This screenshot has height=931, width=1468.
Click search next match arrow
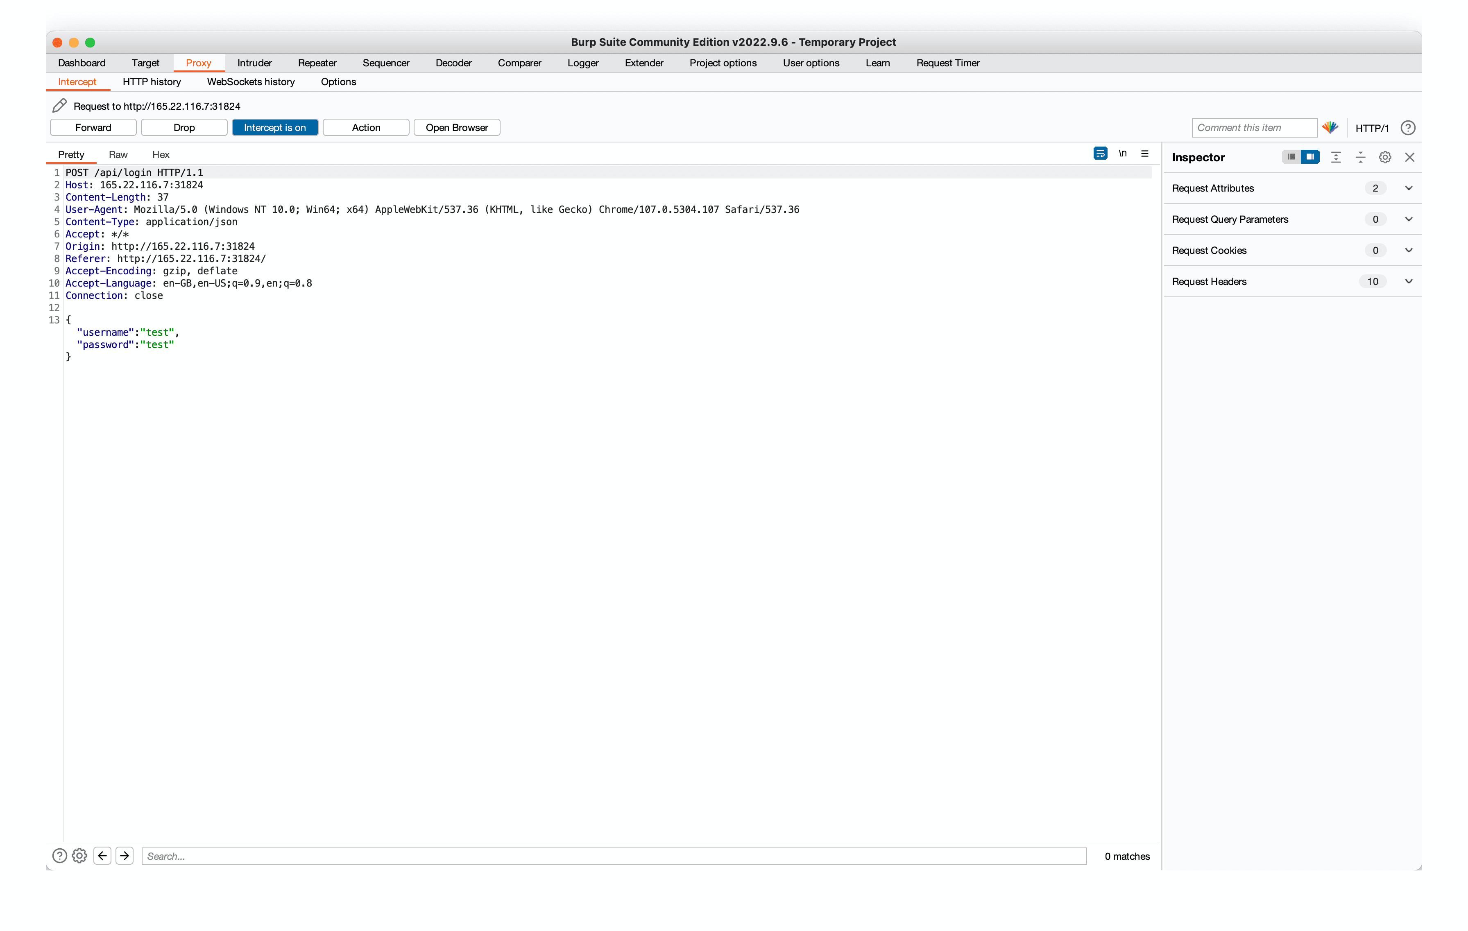tap(125, 855)
